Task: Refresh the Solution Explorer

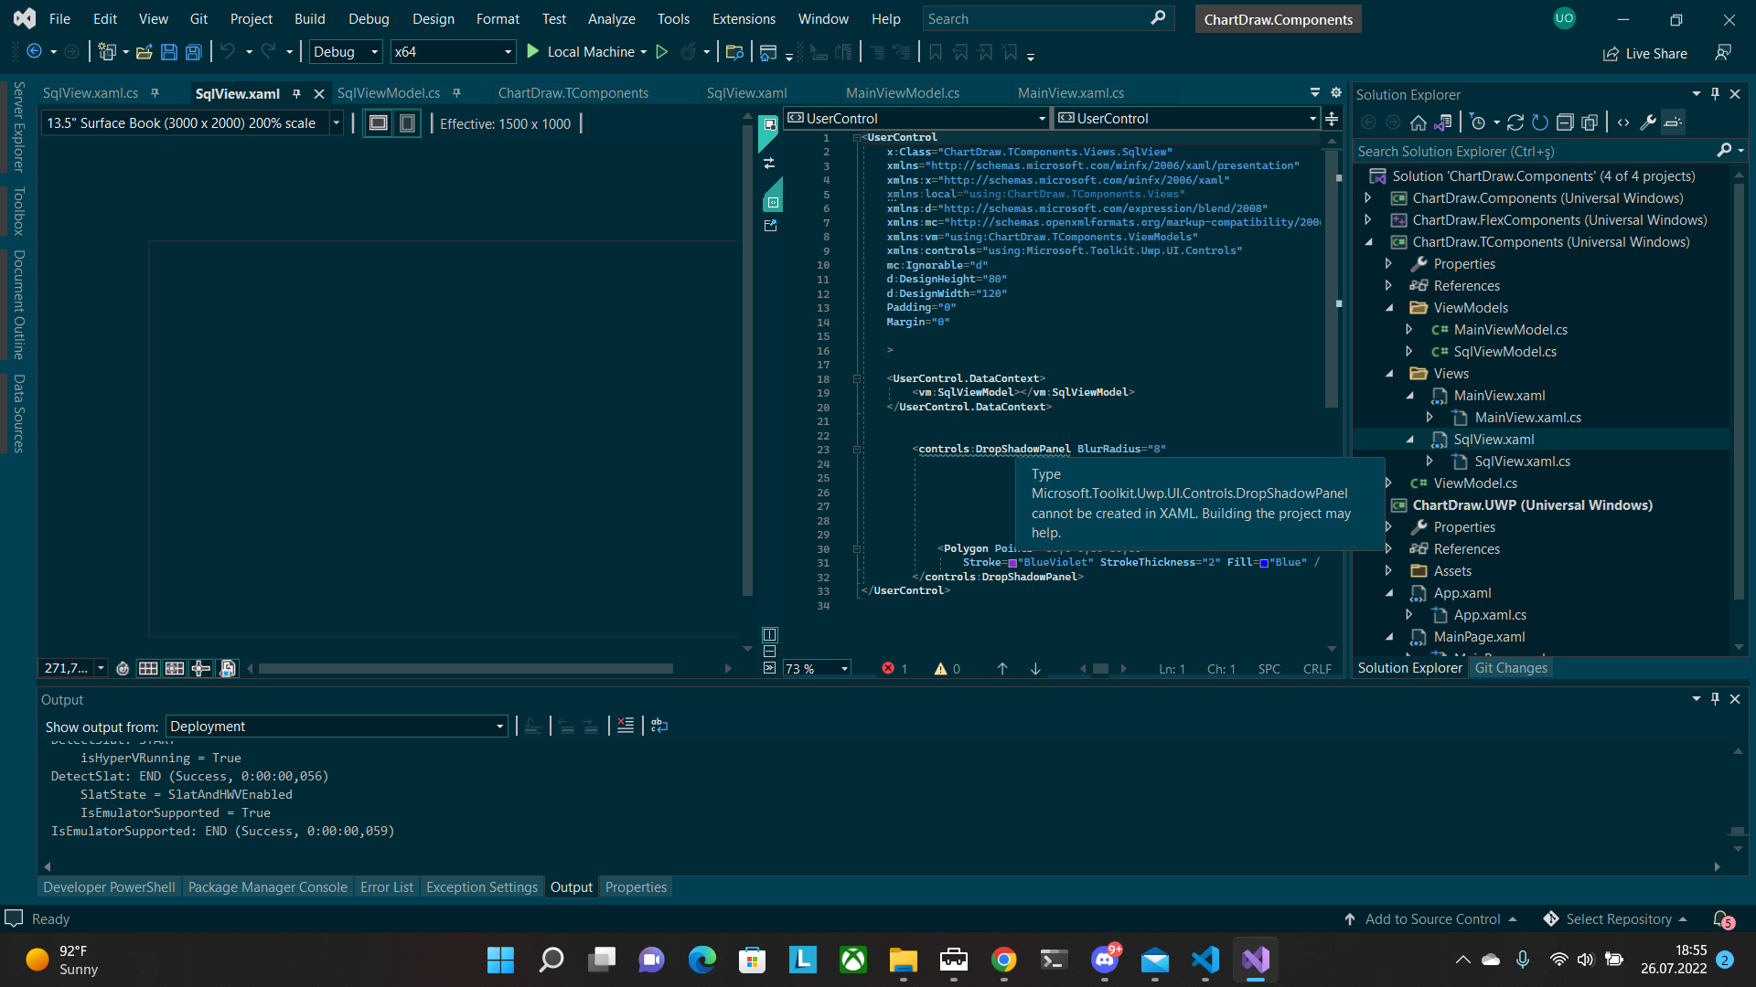Action: click(x=1516, y=122)
